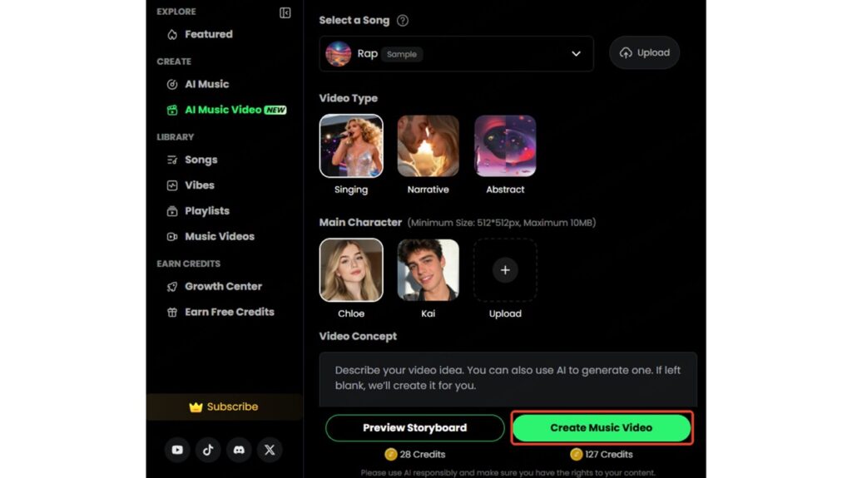This screenshot has width=852, height=478.
Task: Collapse the sidebar panel icon
Action: 285,12
